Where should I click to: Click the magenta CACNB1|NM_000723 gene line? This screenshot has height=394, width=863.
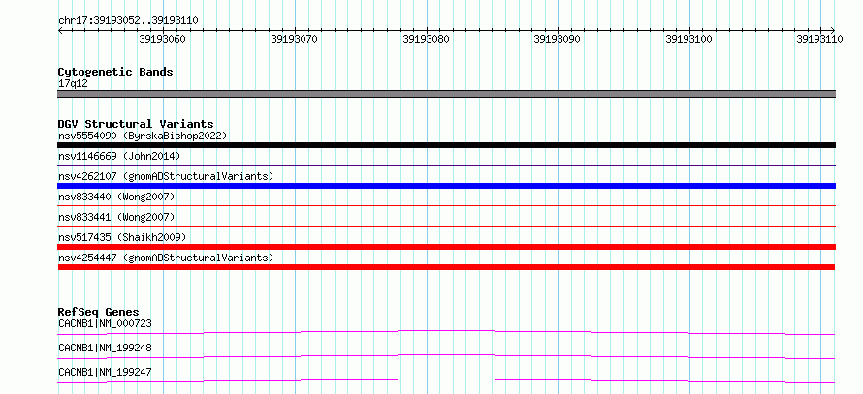click(446, 332)
